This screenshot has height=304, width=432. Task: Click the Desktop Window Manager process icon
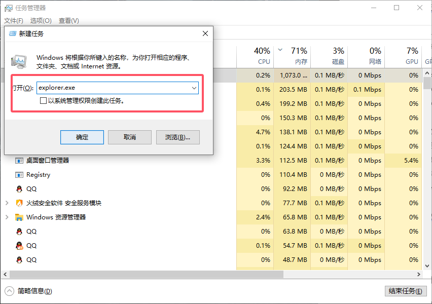click(x=19, y=161)
